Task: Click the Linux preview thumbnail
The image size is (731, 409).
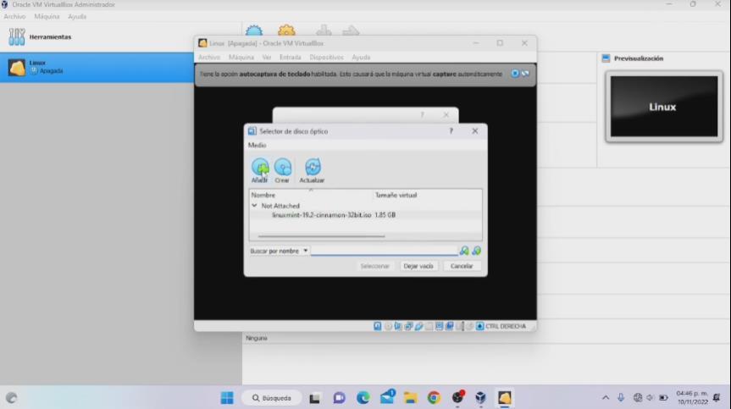Action: pyautogui.click(x=664, y=107)
